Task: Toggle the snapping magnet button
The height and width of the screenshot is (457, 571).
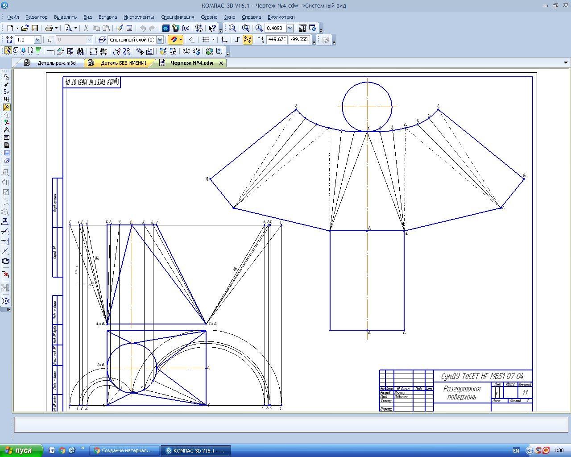Action: 174,40
